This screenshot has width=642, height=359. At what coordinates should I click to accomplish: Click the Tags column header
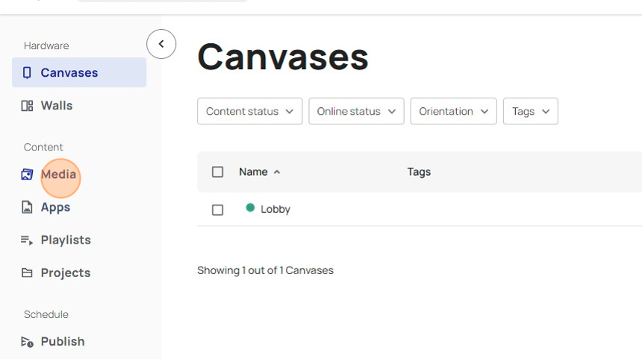tap(419, 172)
